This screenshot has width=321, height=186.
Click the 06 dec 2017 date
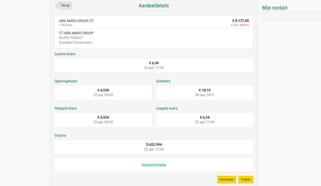[205, 95]
